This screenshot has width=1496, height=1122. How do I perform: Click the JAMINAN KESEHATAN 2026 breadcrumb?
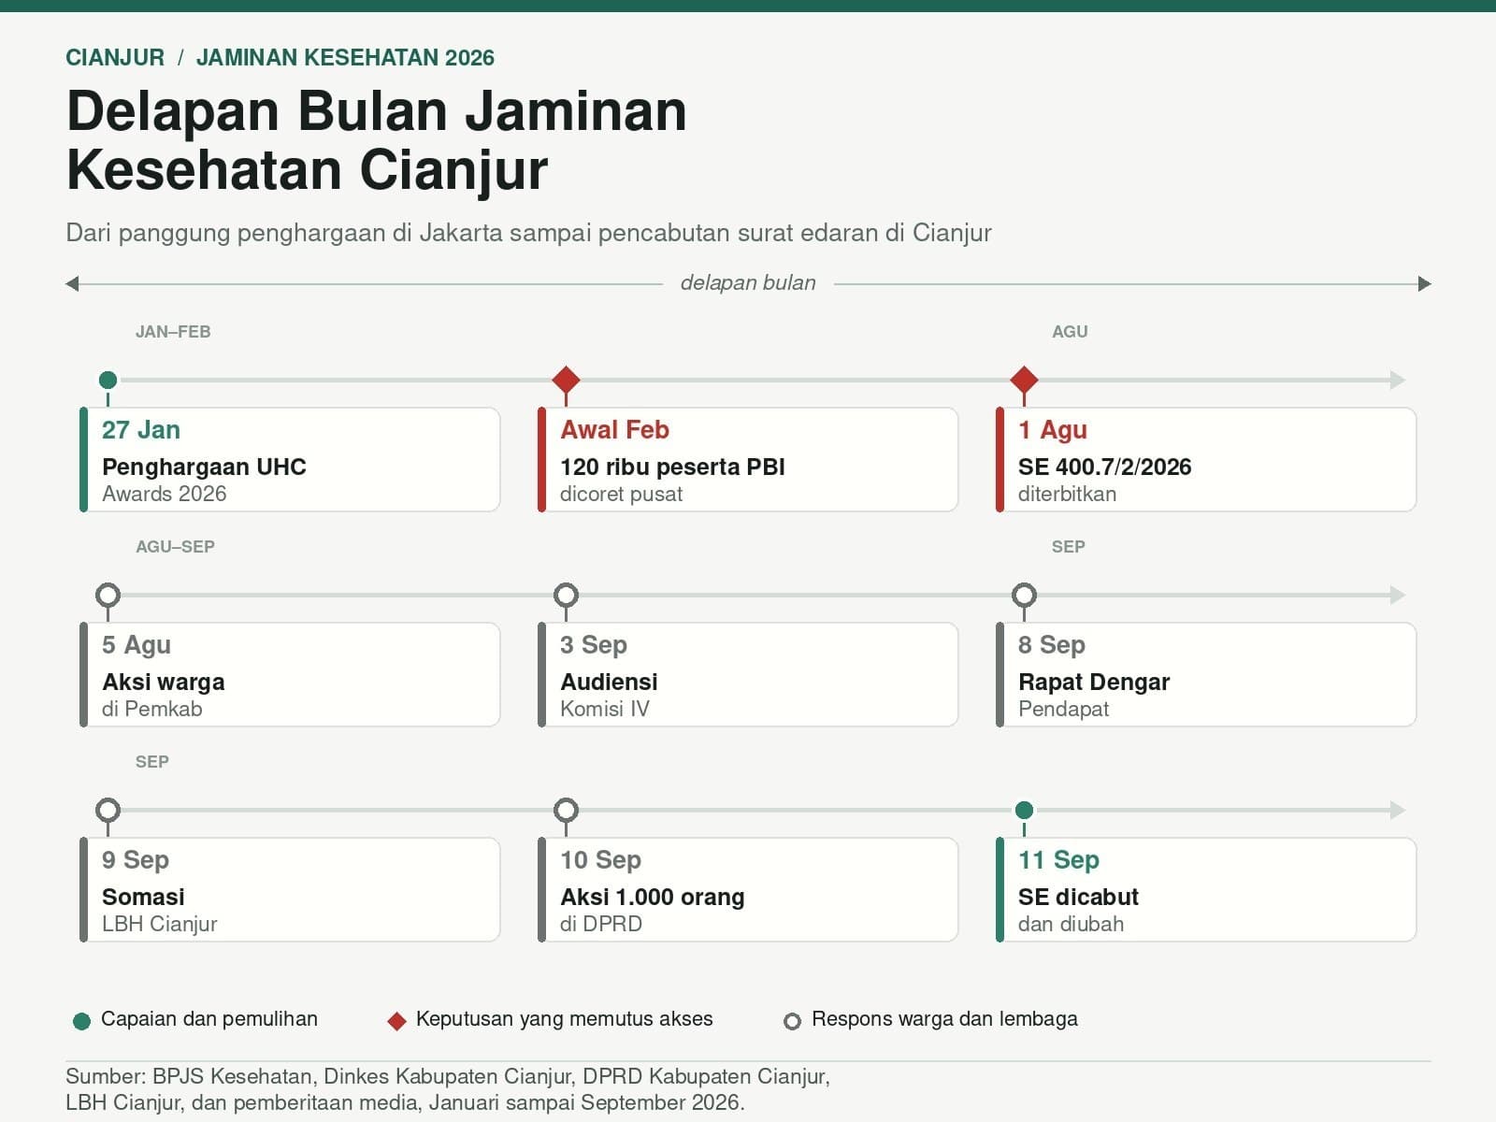click(x=345, y=58)
